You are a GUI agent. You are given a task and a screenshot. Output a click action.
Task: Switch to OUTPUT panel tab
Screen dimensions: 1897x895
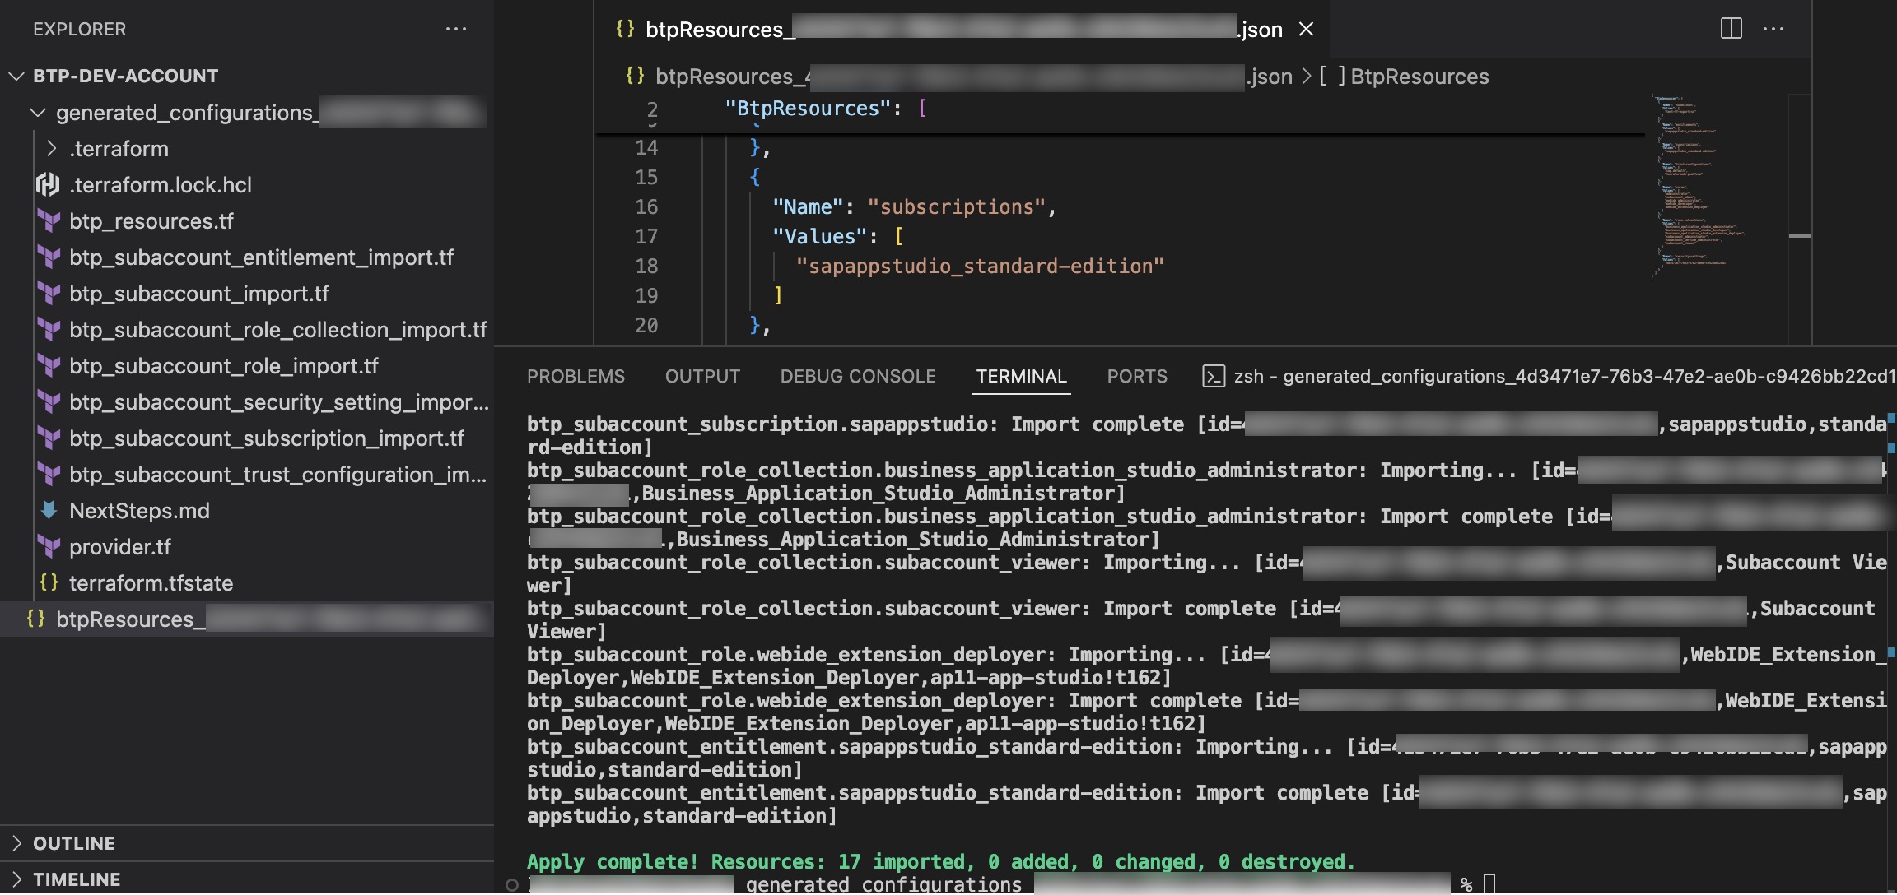click(702, 376)
